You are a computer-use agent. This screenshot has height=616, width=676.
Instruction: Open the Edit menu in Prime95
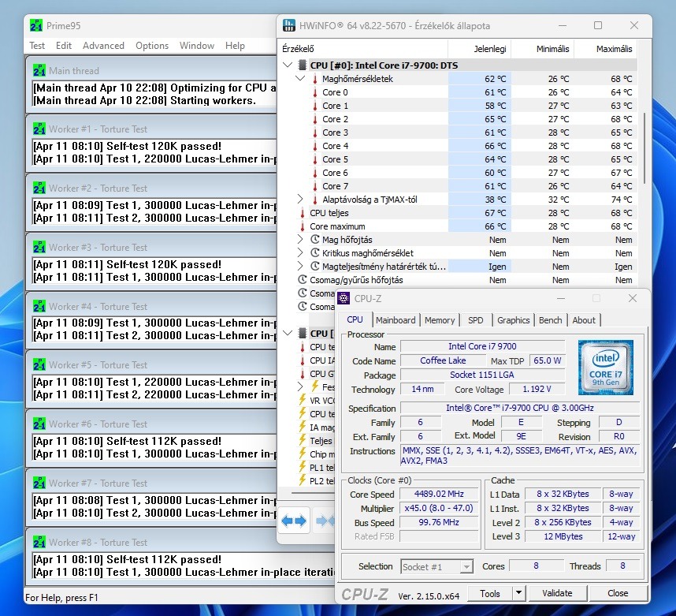click(64, 45)
